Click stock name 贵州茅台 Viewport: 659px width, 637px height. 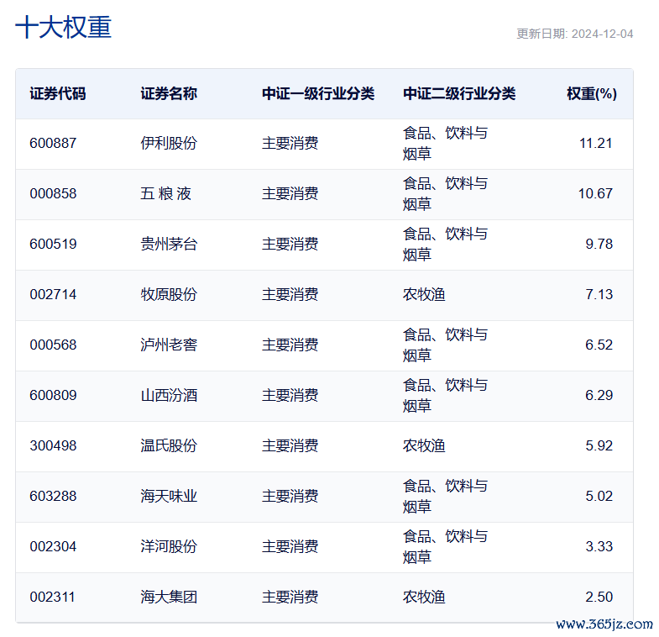[169, 244]
